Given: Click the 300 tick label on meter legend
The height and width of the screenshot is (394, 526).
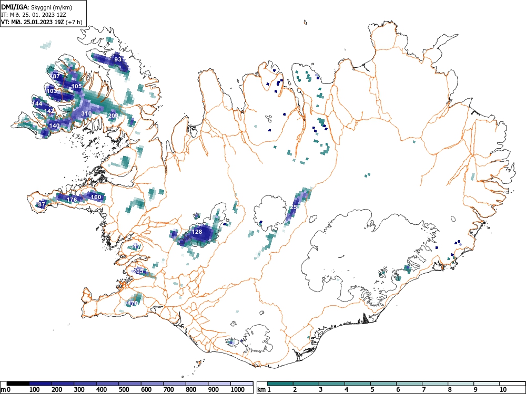Looking at the screenshot, I should 79,390.
